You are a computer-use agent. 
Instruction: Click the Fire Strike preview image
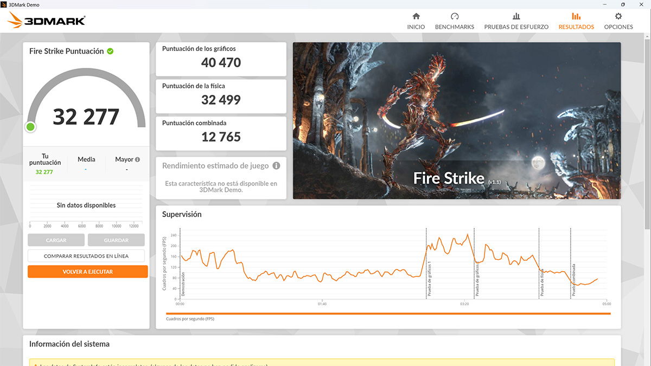[457, 121]
